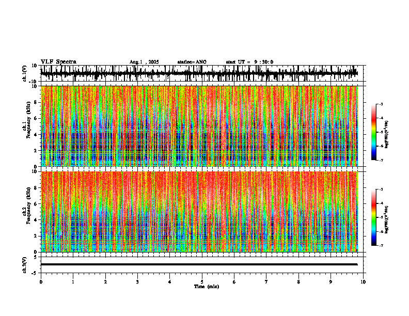
Task: Click the "2" kHz tick on ch.2 frequency axis
Action: pos(36,236)
